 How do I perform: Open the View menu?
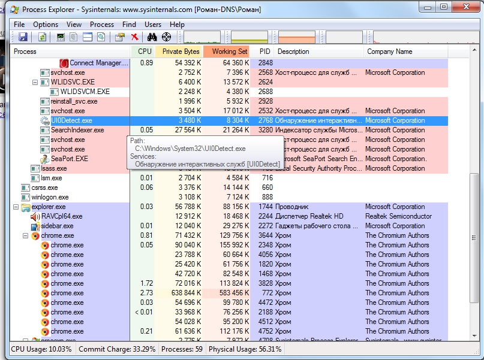coord(74,25)
